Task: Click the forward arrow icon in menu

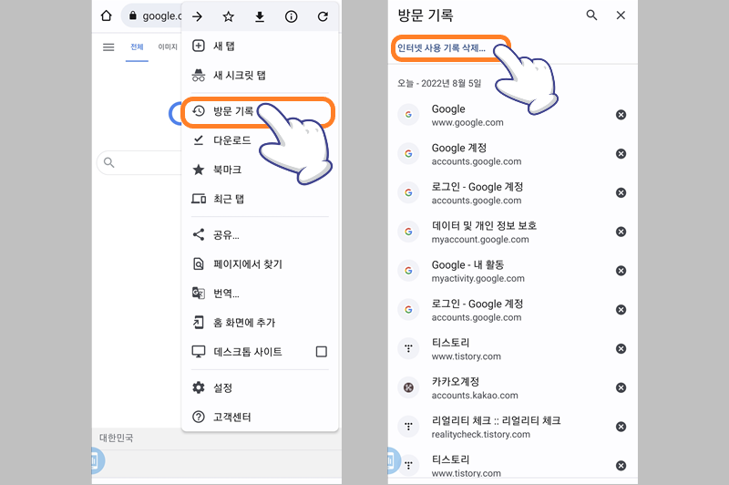Action: click(x=198, y=16)
